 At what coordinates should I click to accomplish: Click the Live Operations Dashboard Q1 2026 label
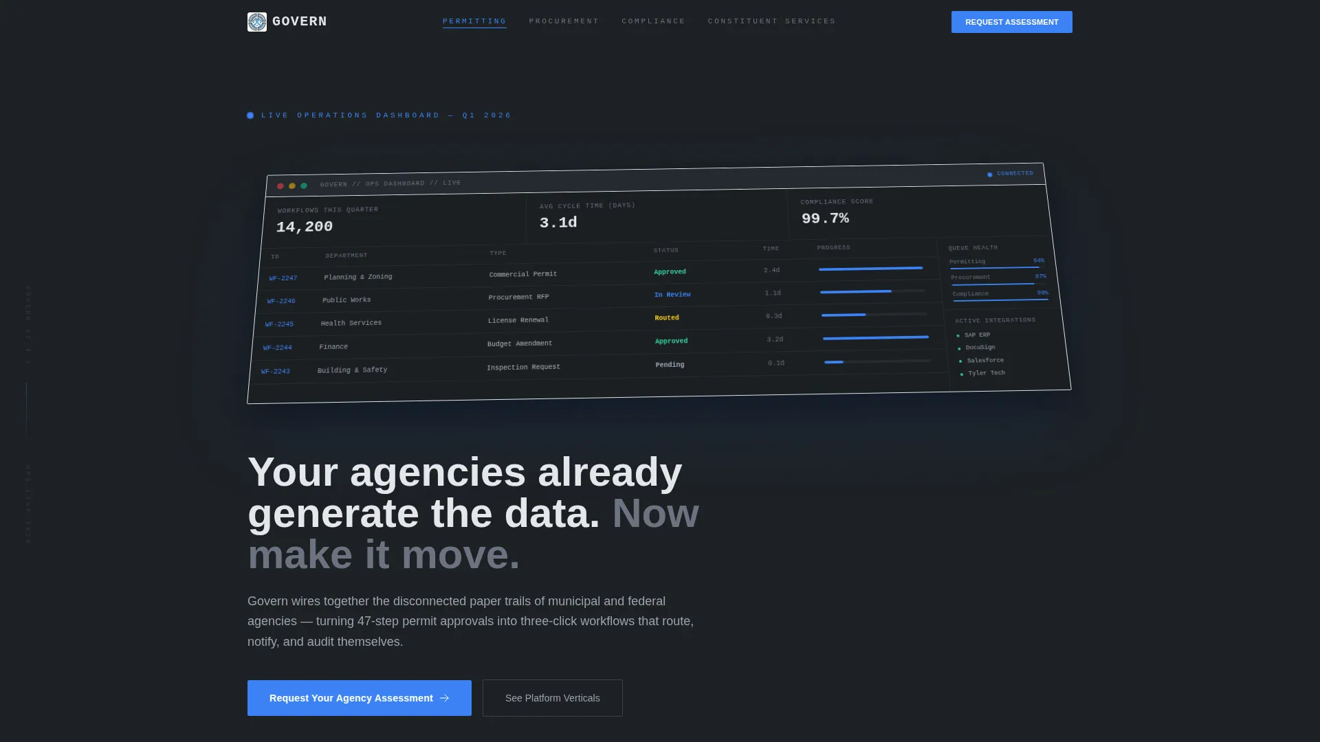click(386, 115)
